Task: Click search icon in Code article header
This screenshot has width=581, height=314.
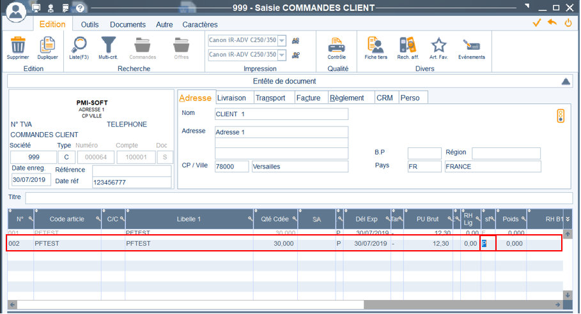Action: tap(98, 218)
